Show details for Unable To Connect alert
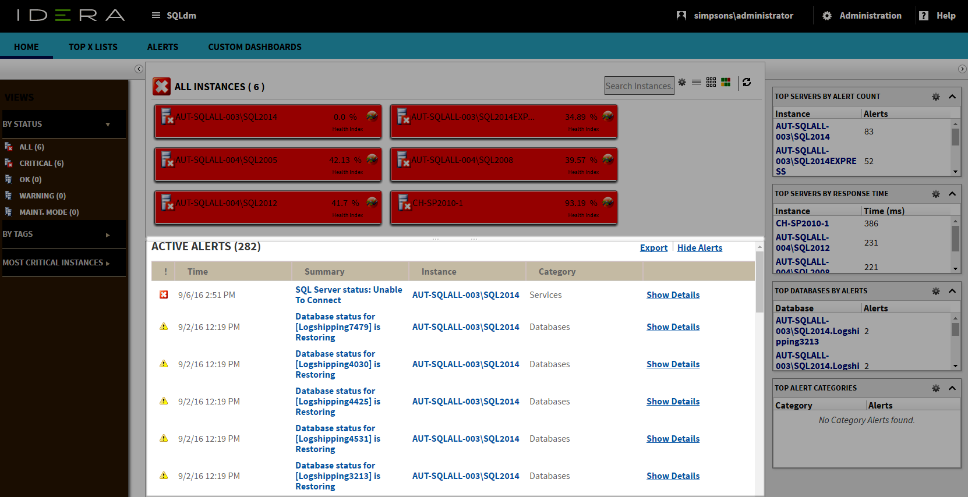Screen dimensions: 968x497 [x=673, y=295]
